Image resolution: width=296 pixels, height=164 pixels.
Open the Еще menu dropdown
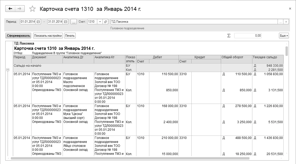[x=284, y=36]
